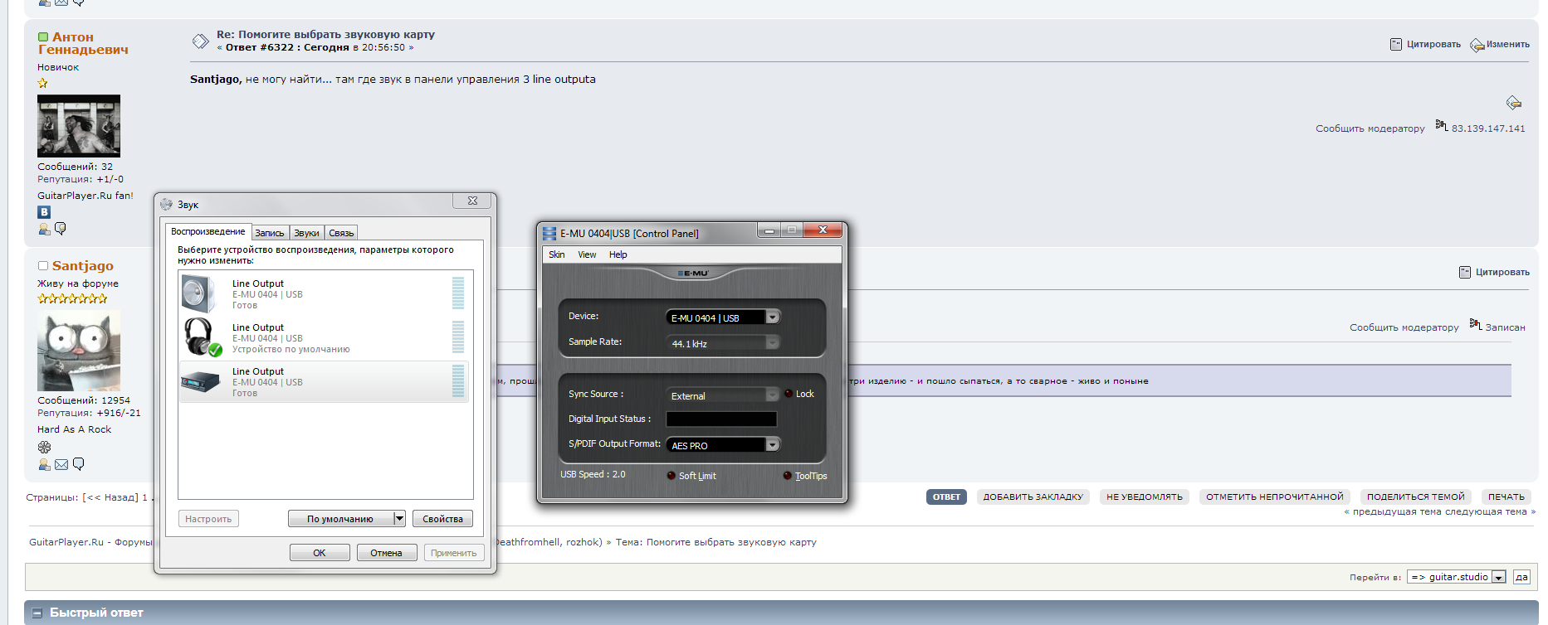Expand the По умолчанию split-button arrow
This screenshot has width=1548, height=625.
click(x=399, y=519)
